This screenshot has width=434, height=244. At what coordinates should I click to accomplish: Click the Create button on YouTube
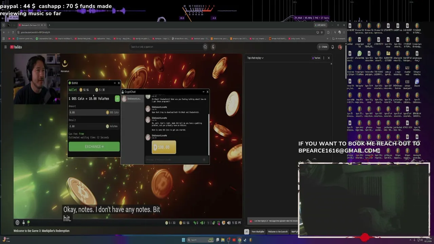click(x=323, y=47)
